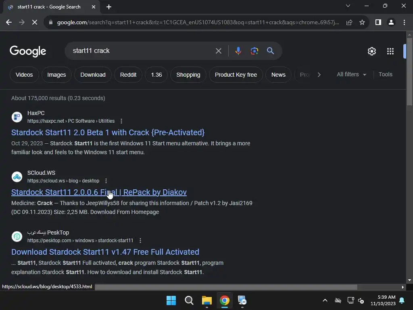Click the horizontal scrollbar thumb
Viewport: 413px width, 310px height.
click(x=226, y=287)
